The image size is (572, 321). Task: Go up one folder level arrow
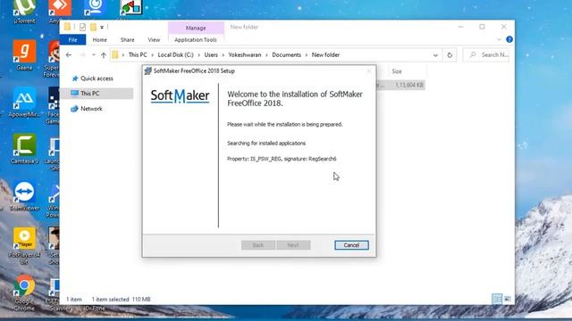point(104,55)
